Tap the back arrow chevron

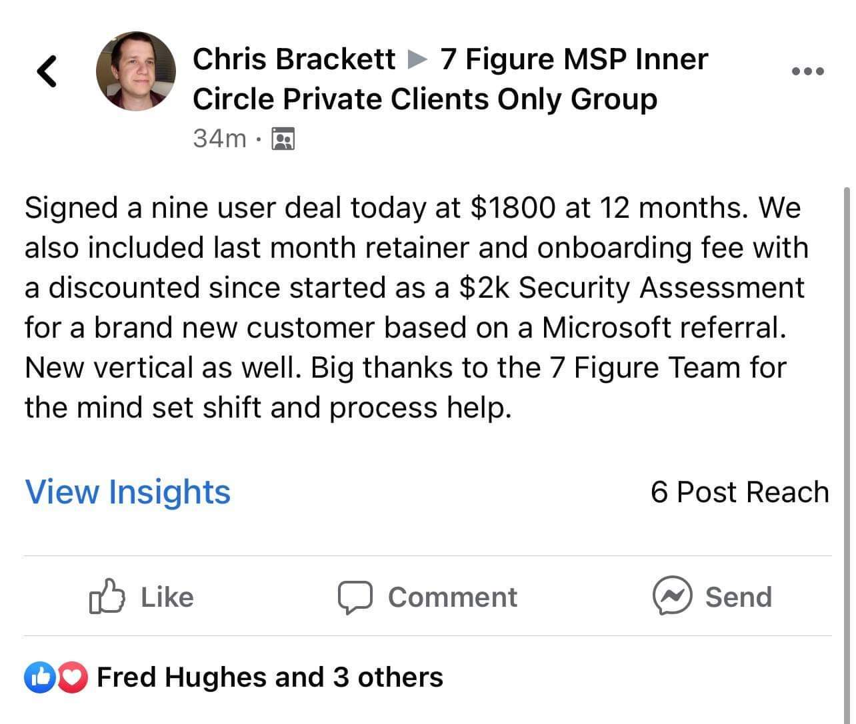click(x=45, y=71)
